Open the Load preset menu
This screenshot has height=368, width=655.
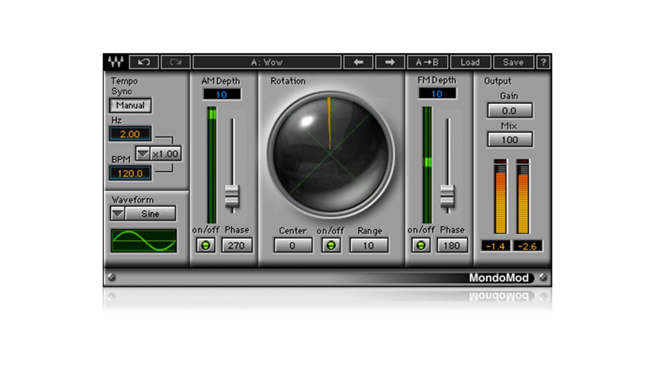(x=471, y=62)
